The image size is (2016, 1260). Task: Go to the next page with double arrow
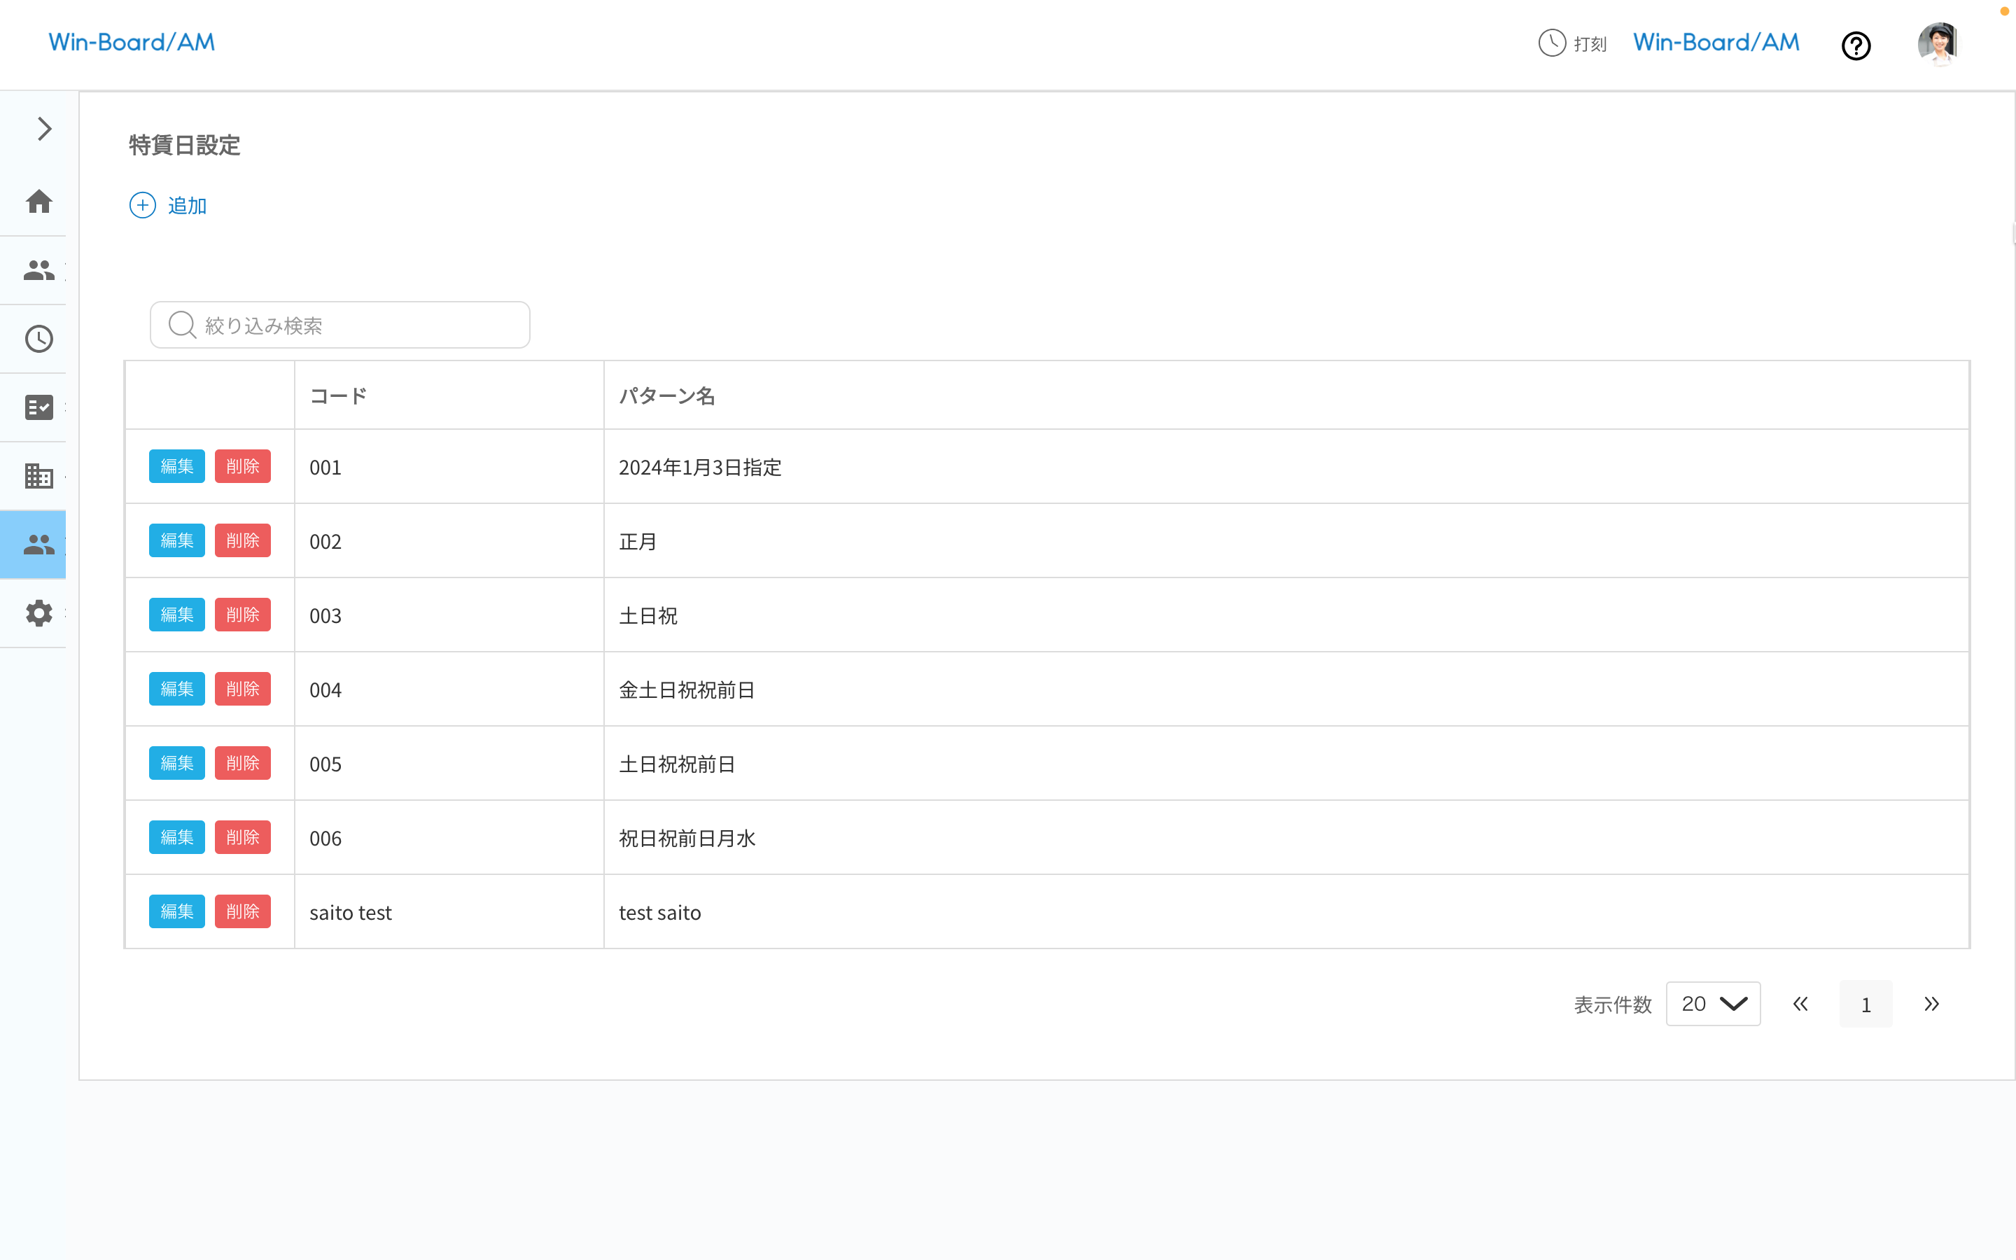(x=1931, y=1004)
